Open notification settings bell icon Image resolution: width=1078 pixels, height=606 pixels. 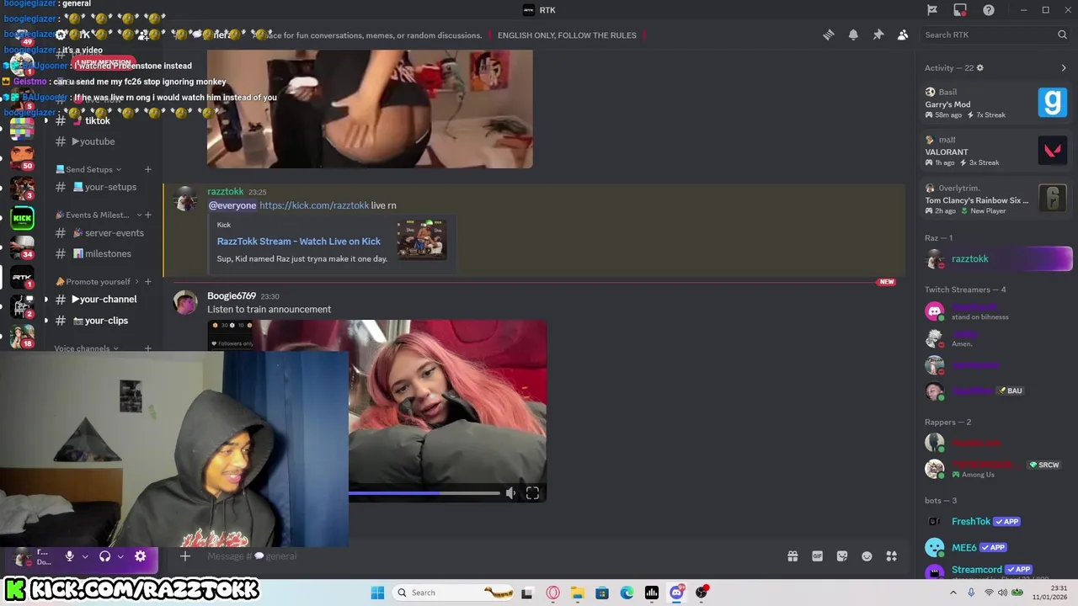click(853, 35)
